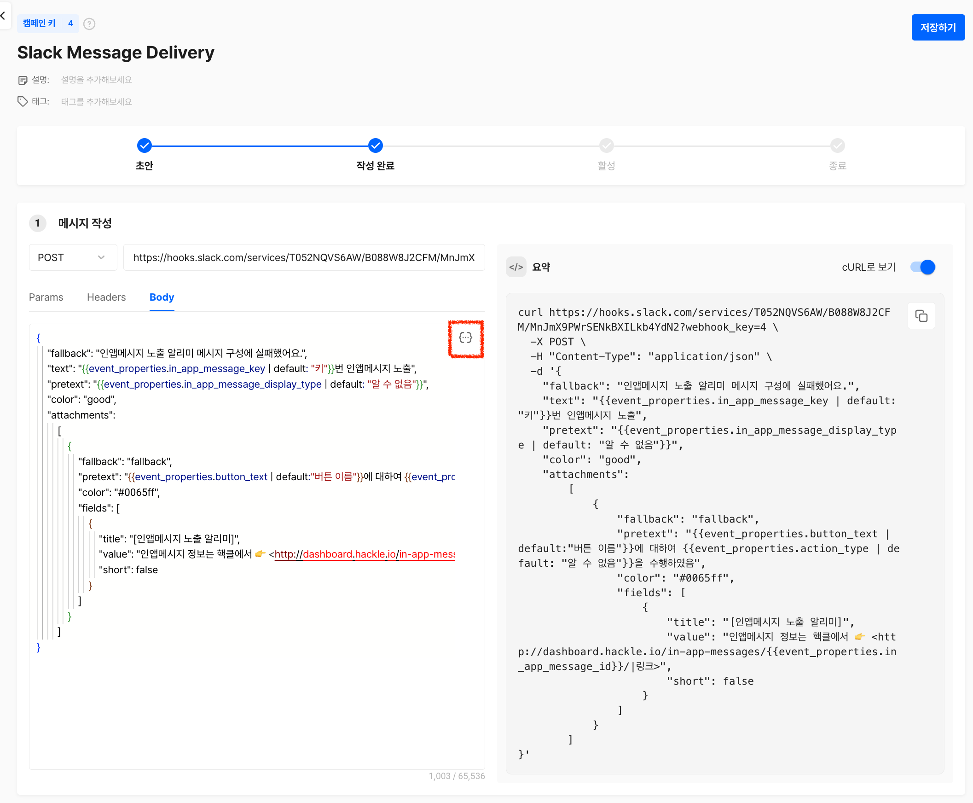Screen dimensions: 973x803
Task: Click the JSON format braces icon
Action: coord(466,337)
